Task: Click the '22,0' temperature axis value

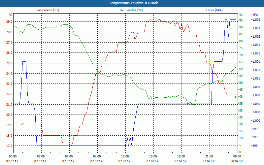Action: pos(10,94)
